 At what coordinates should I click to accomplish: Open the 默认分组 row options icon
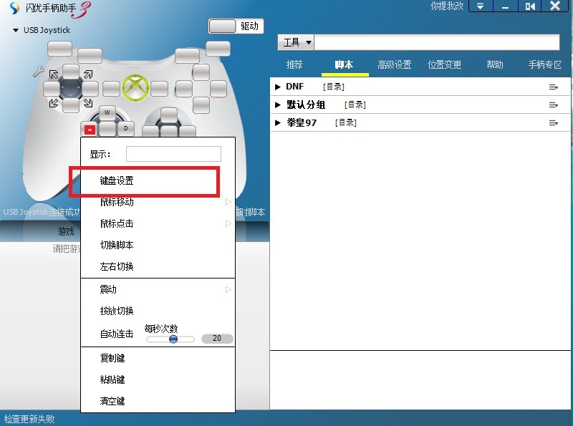click(553, 105)
